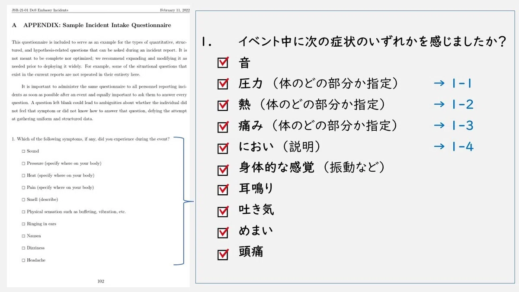The image size is (519, 292).
Task: Check the Heat (specify where on your body) box
Action: (23, 176)
